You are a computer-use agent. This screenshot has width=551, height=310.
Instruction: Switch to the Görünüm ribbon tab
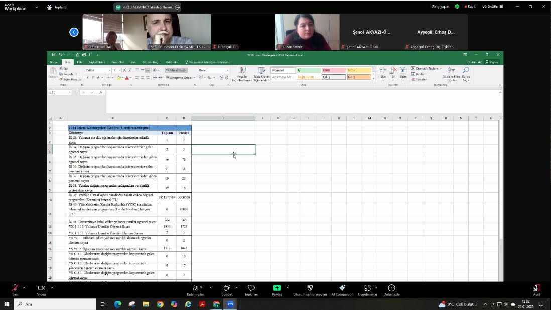click(x=172, y=62)
